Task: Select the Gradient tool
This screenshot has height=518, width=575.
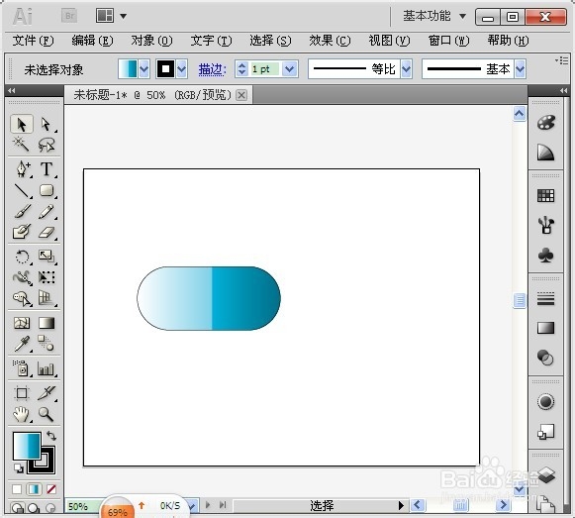Action: pos(47,323)
